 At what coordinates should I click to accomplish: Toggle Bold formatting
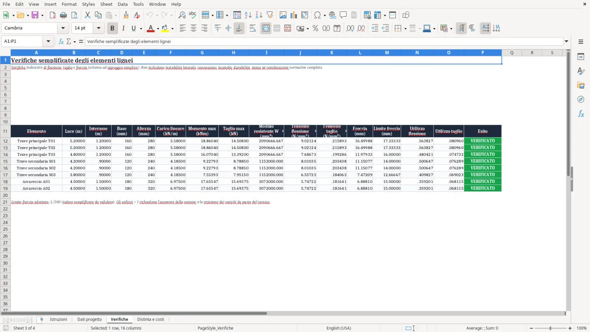[x=112, y=29]
